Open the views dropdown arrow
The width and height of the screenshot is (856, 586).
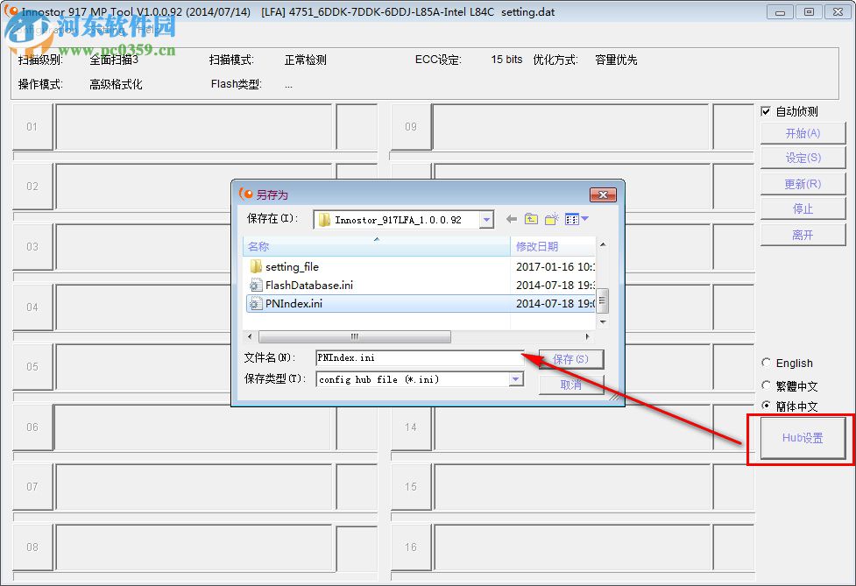point(584,219)
